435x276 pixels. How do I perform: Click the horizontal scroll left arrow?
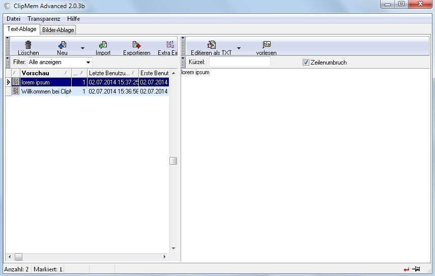tap(10, 257)
